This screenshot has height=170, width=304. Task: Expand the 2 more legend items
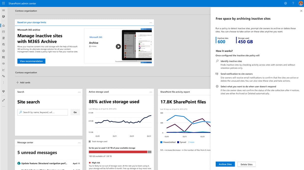pyautogui.click(x=191, y=142)
